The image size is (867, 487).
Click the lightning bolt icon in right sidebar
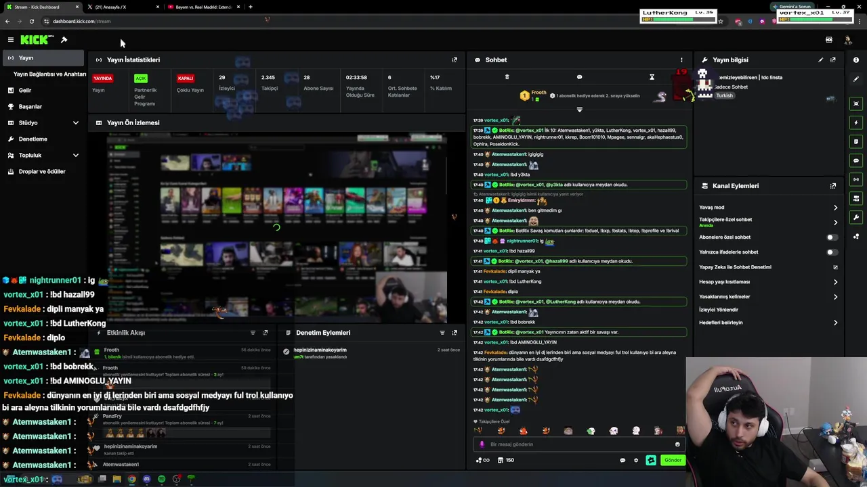coord(856,122)
